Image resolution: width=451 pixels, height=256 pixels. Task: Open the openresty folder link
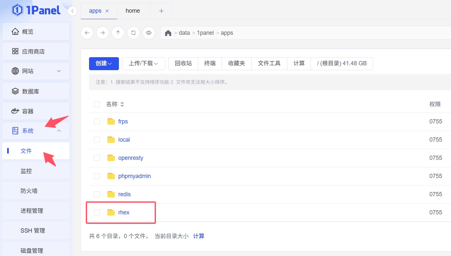click(x=131, y=158)
